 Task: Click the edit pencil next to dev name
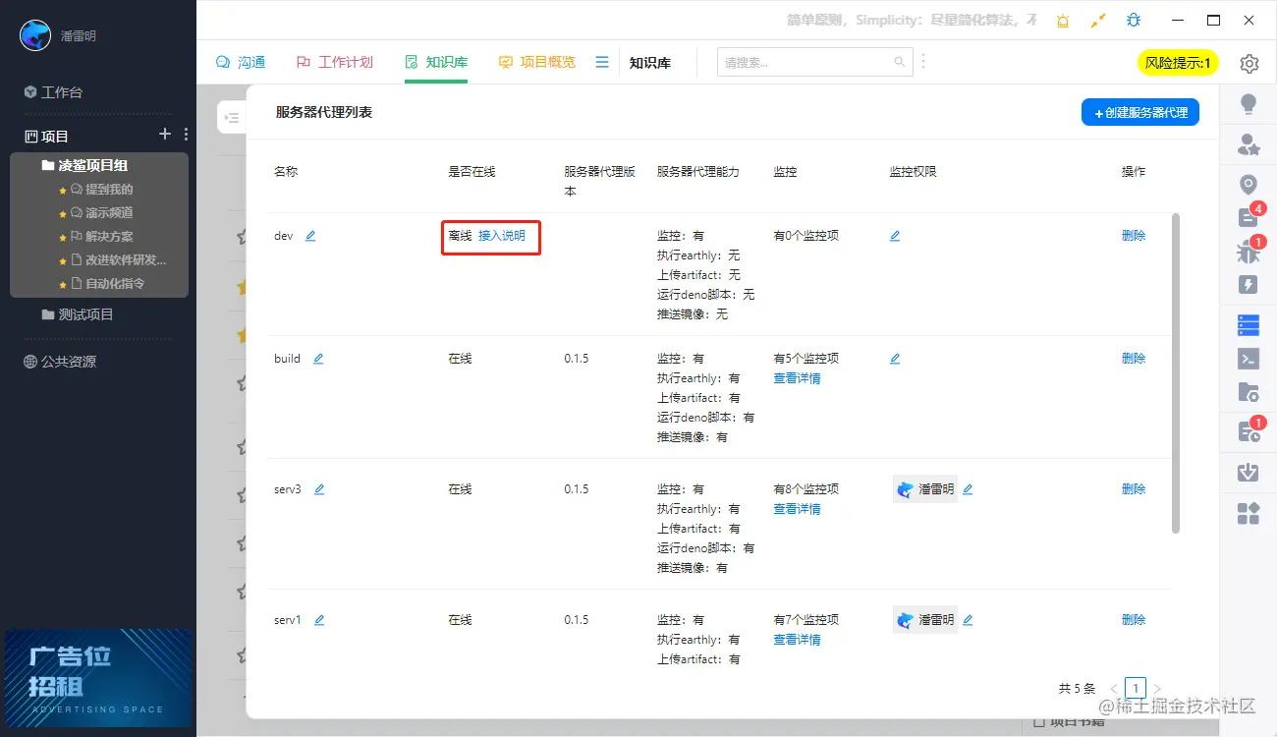pyautogui.click(x=310, y=236)
